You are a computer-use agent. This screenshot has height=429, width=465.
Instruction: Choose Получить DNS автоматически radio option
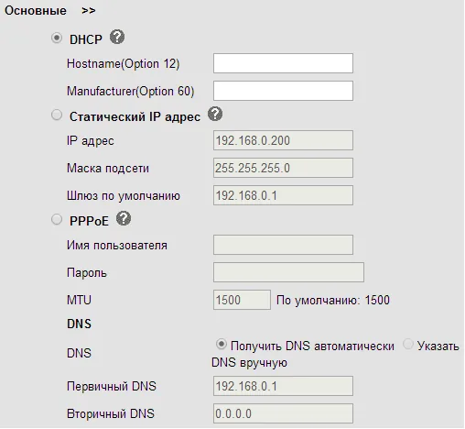[222, 345]
